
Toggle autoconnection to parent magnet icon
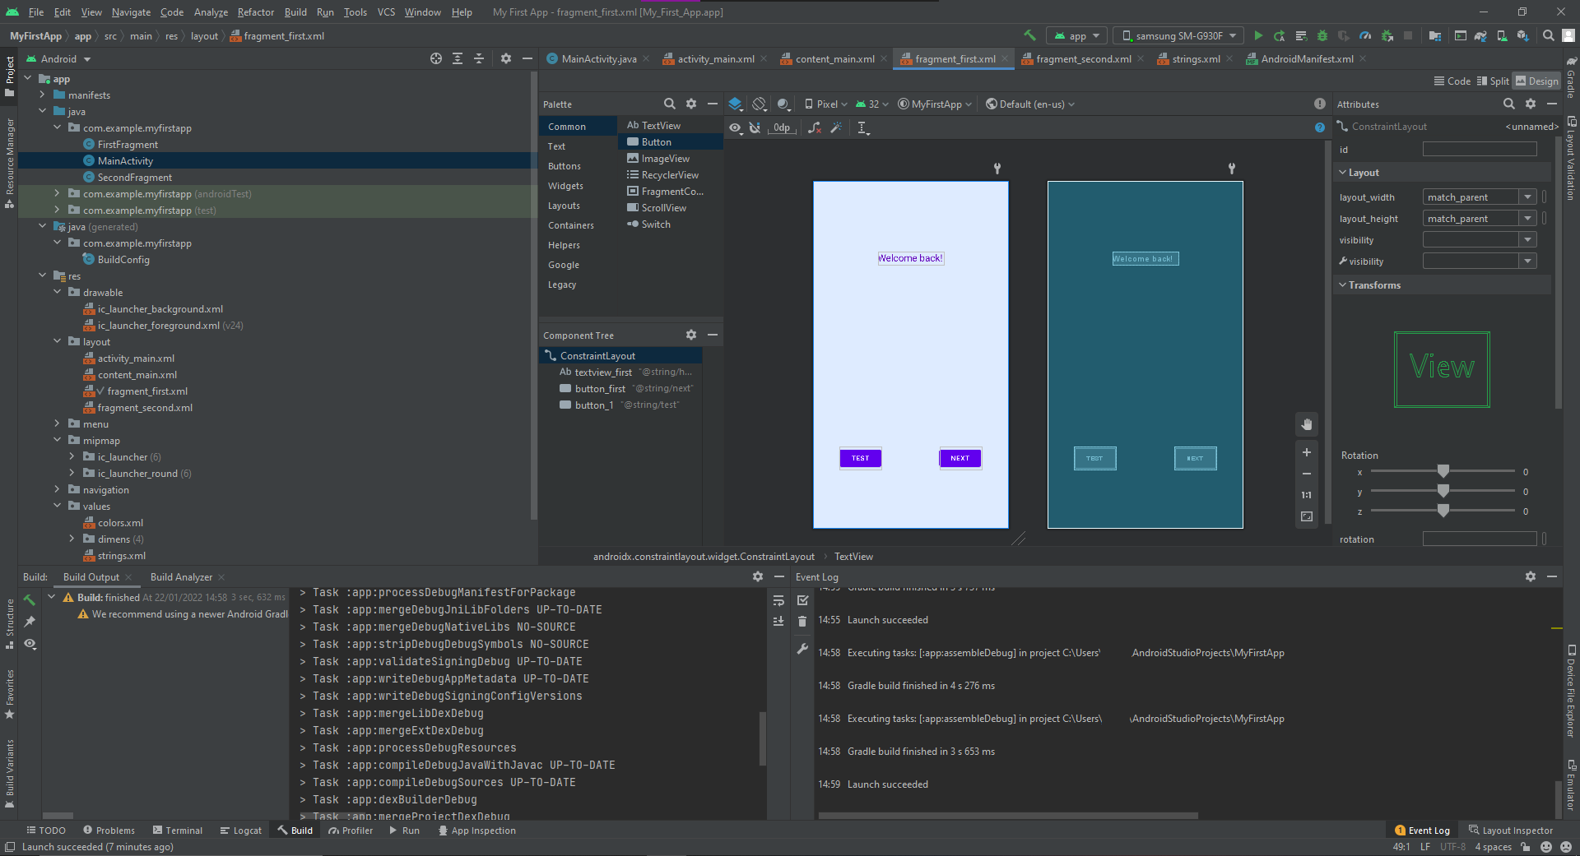[755, 127]
